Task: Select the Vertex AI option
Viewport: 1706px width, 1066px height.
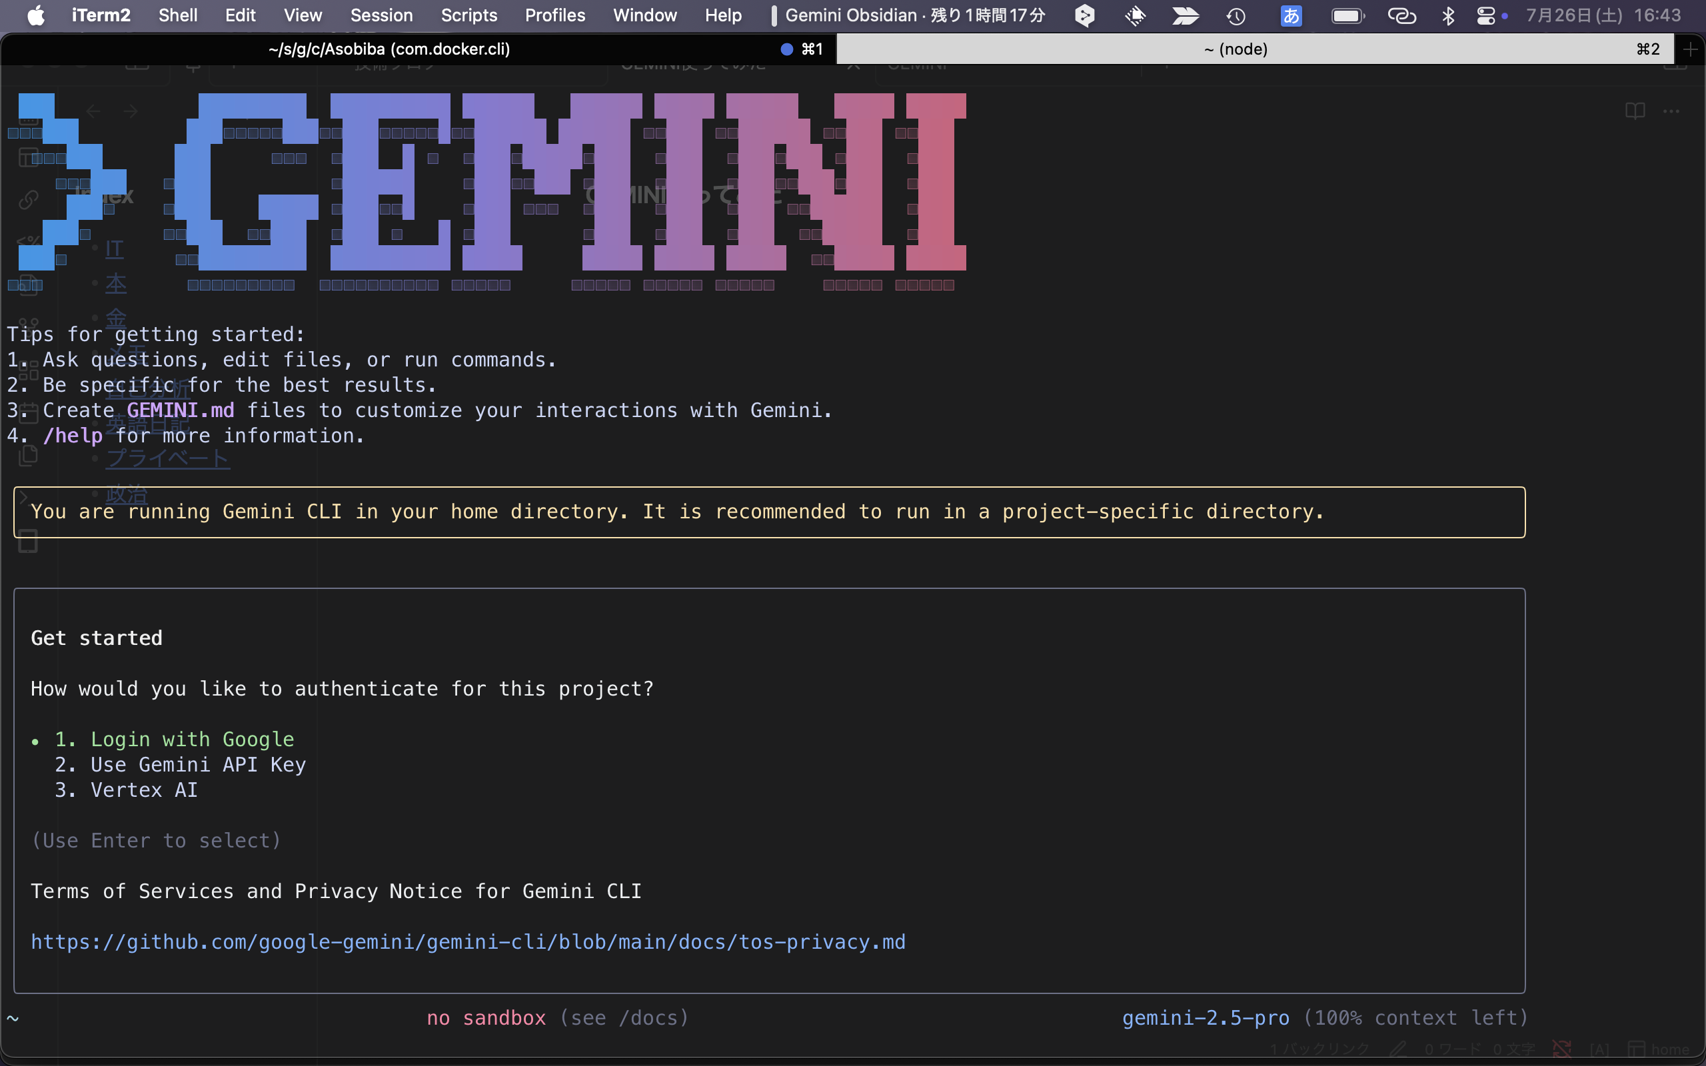Action: 126,790
